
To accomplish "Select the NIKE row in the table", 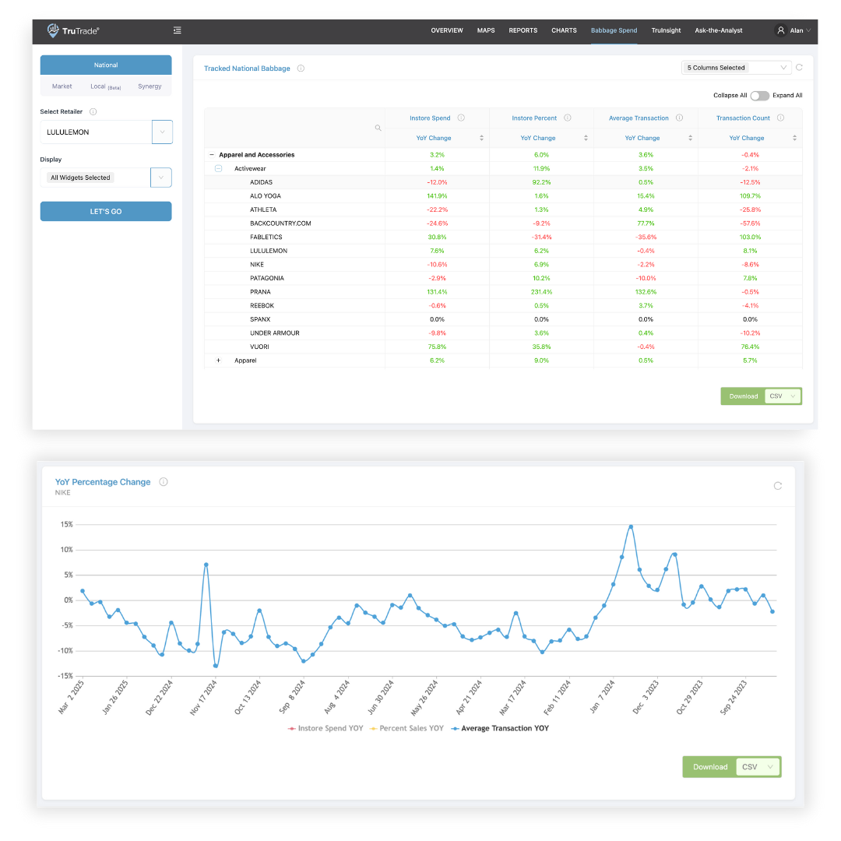I will coord(503,265).
